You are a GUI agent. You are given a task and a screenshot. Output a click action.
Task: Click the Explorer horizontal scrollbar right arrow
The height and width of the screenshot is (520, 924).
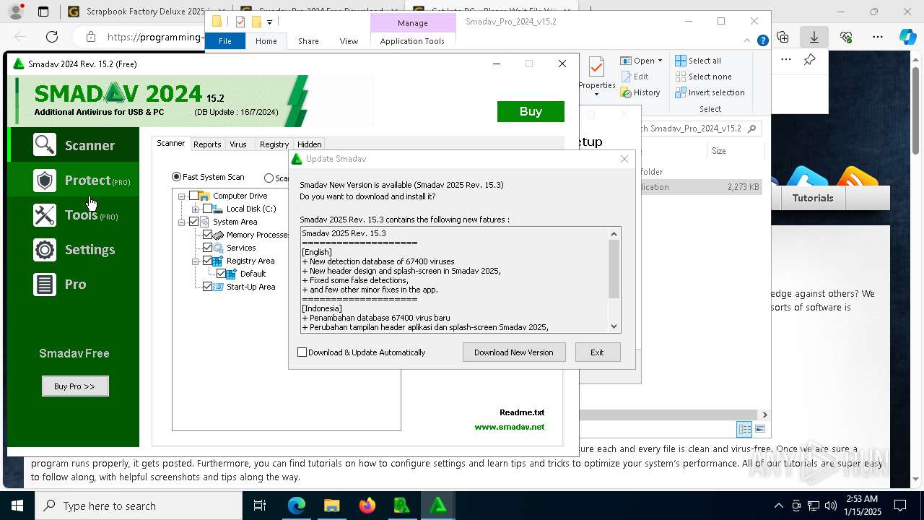point(764,415)
